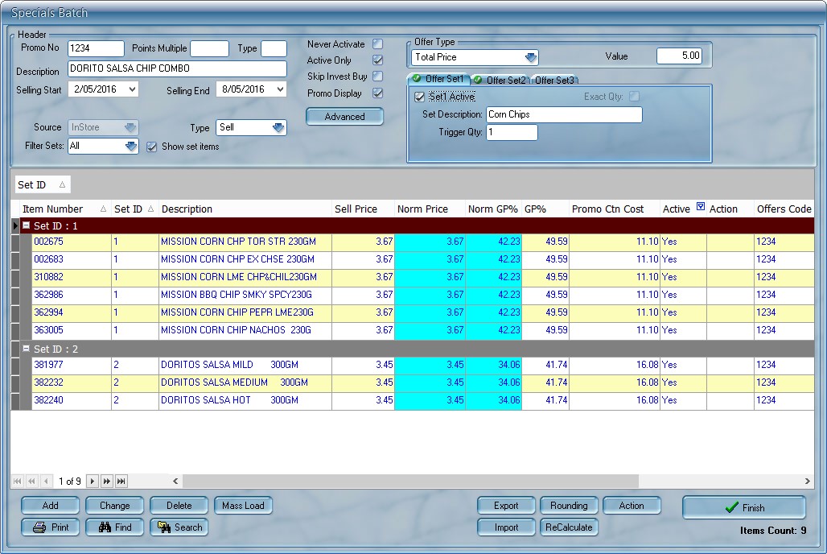Sort by Description column header
Viewport: 827px width, 554px height.
[x=245, y=209]
